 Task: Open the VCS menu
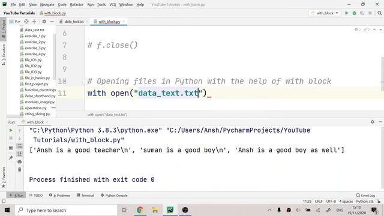point(113,5)
